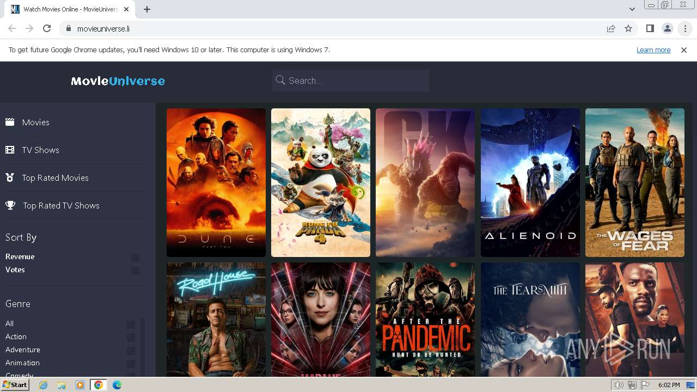
Task: Open the After the Pandemic poster
Action: coord(425,320)
